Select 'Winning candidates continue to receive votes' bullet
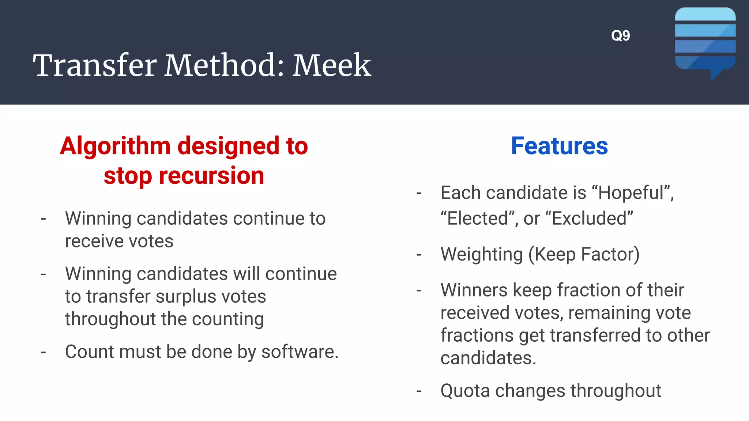Image resolution: width=749 pixels, height=421 pixels. point(195,230)
